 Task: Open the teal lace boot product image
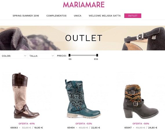click(83, 99)
